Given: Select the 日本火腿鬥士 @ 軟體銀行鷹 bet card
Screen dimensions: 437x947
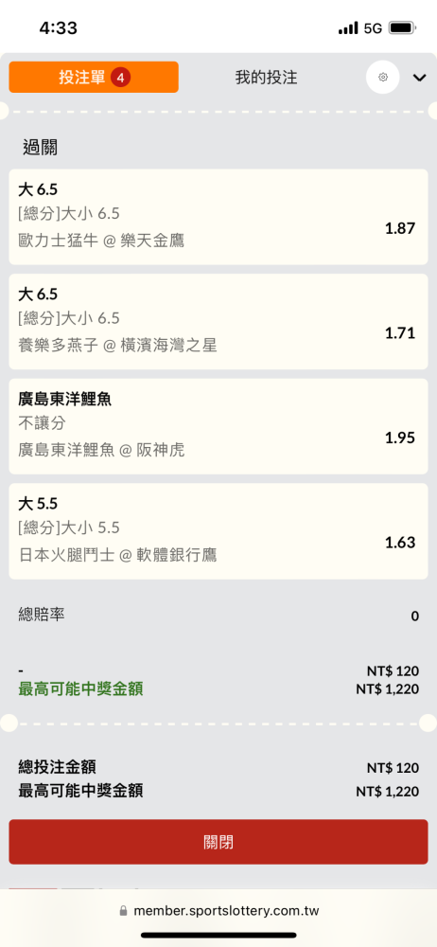Looking at the screenshot, I should pos(218,531).
